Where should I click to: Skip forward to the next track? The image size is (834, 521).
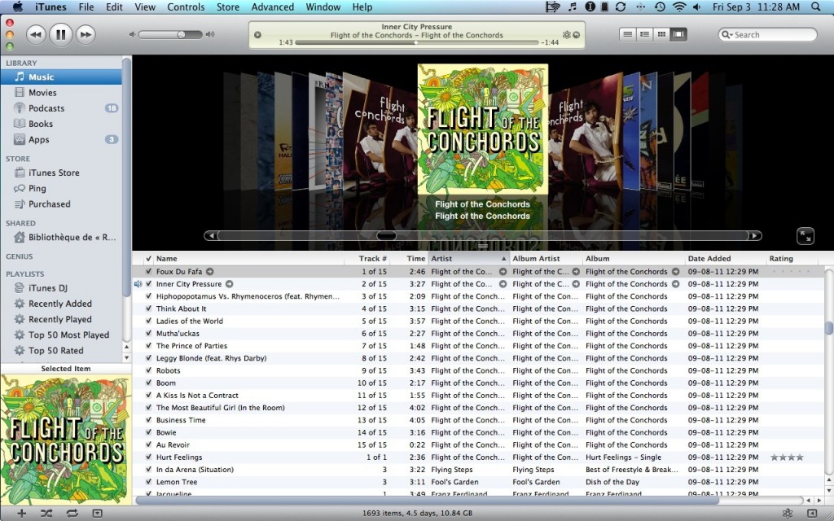(x=86, y=34)
